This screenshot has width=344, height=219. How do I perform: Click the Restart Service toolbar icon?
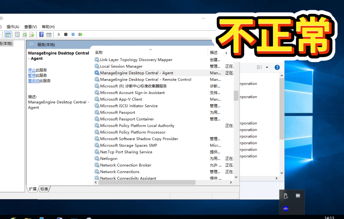pos(80,35)
